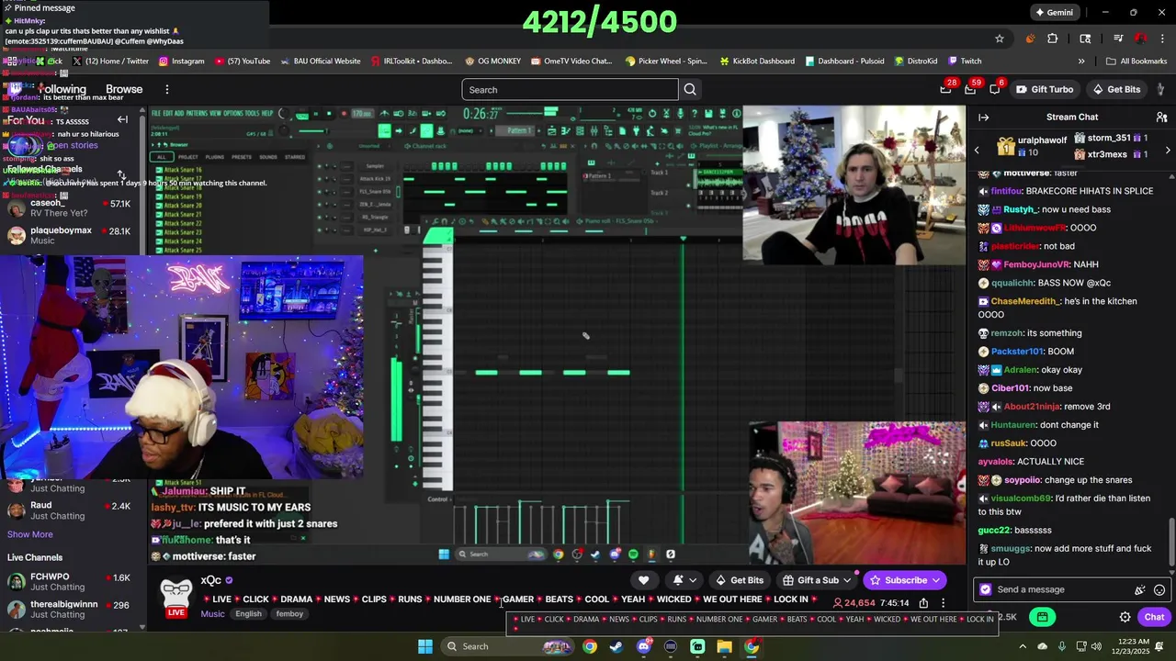Open Following tab in Twitch header

pos(62,89)
